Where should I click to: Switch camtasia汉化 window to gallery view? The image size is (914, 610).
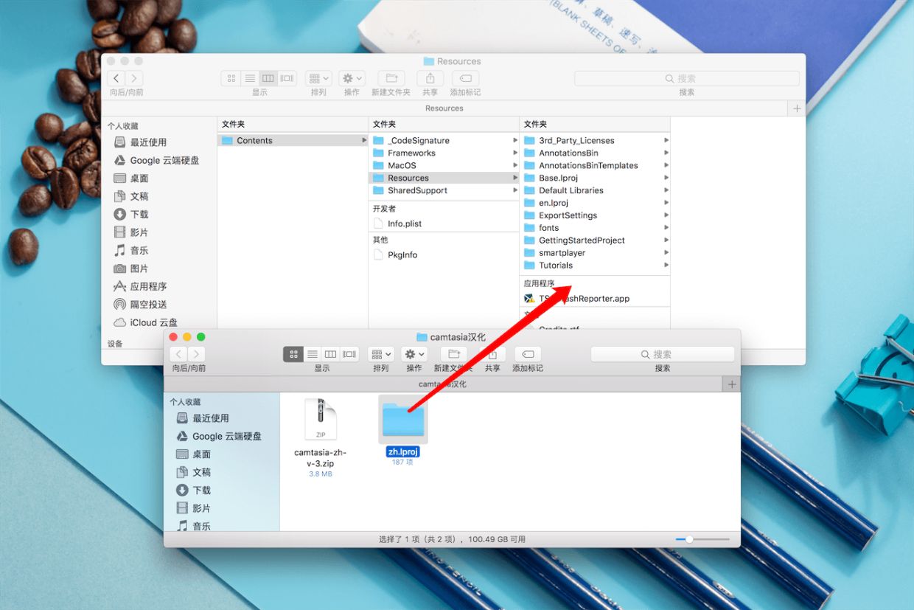349,354
